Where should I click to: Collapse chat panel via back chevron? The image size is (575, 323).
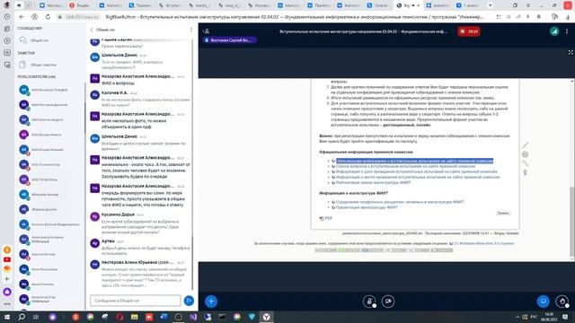coord(92,30)
